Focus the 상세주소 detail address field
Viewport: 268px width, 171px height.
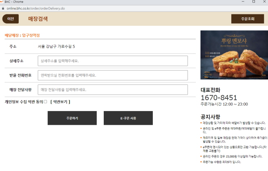pos(113,61)
